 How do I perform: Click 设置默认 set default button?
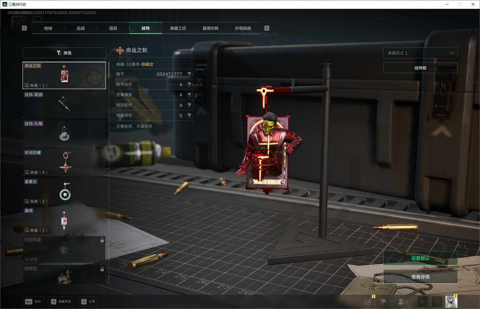[x=420, y=258]
